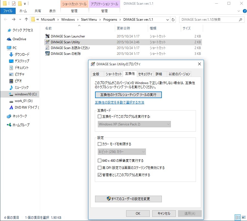Expand the ribbon chevron
This screenshot has width=247, height=221.
[239, 11]
